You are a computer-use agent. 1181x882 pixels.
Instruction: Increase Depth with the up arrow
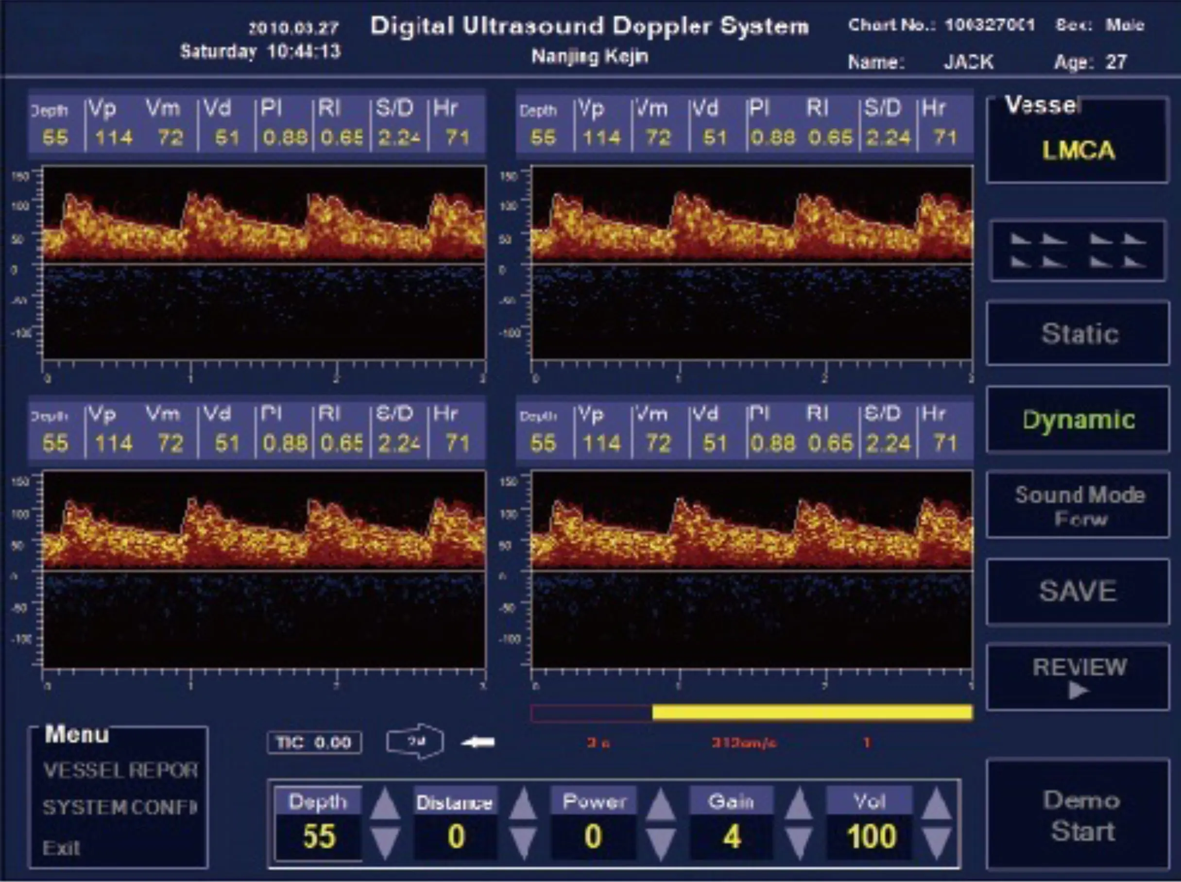coord(385,805)
